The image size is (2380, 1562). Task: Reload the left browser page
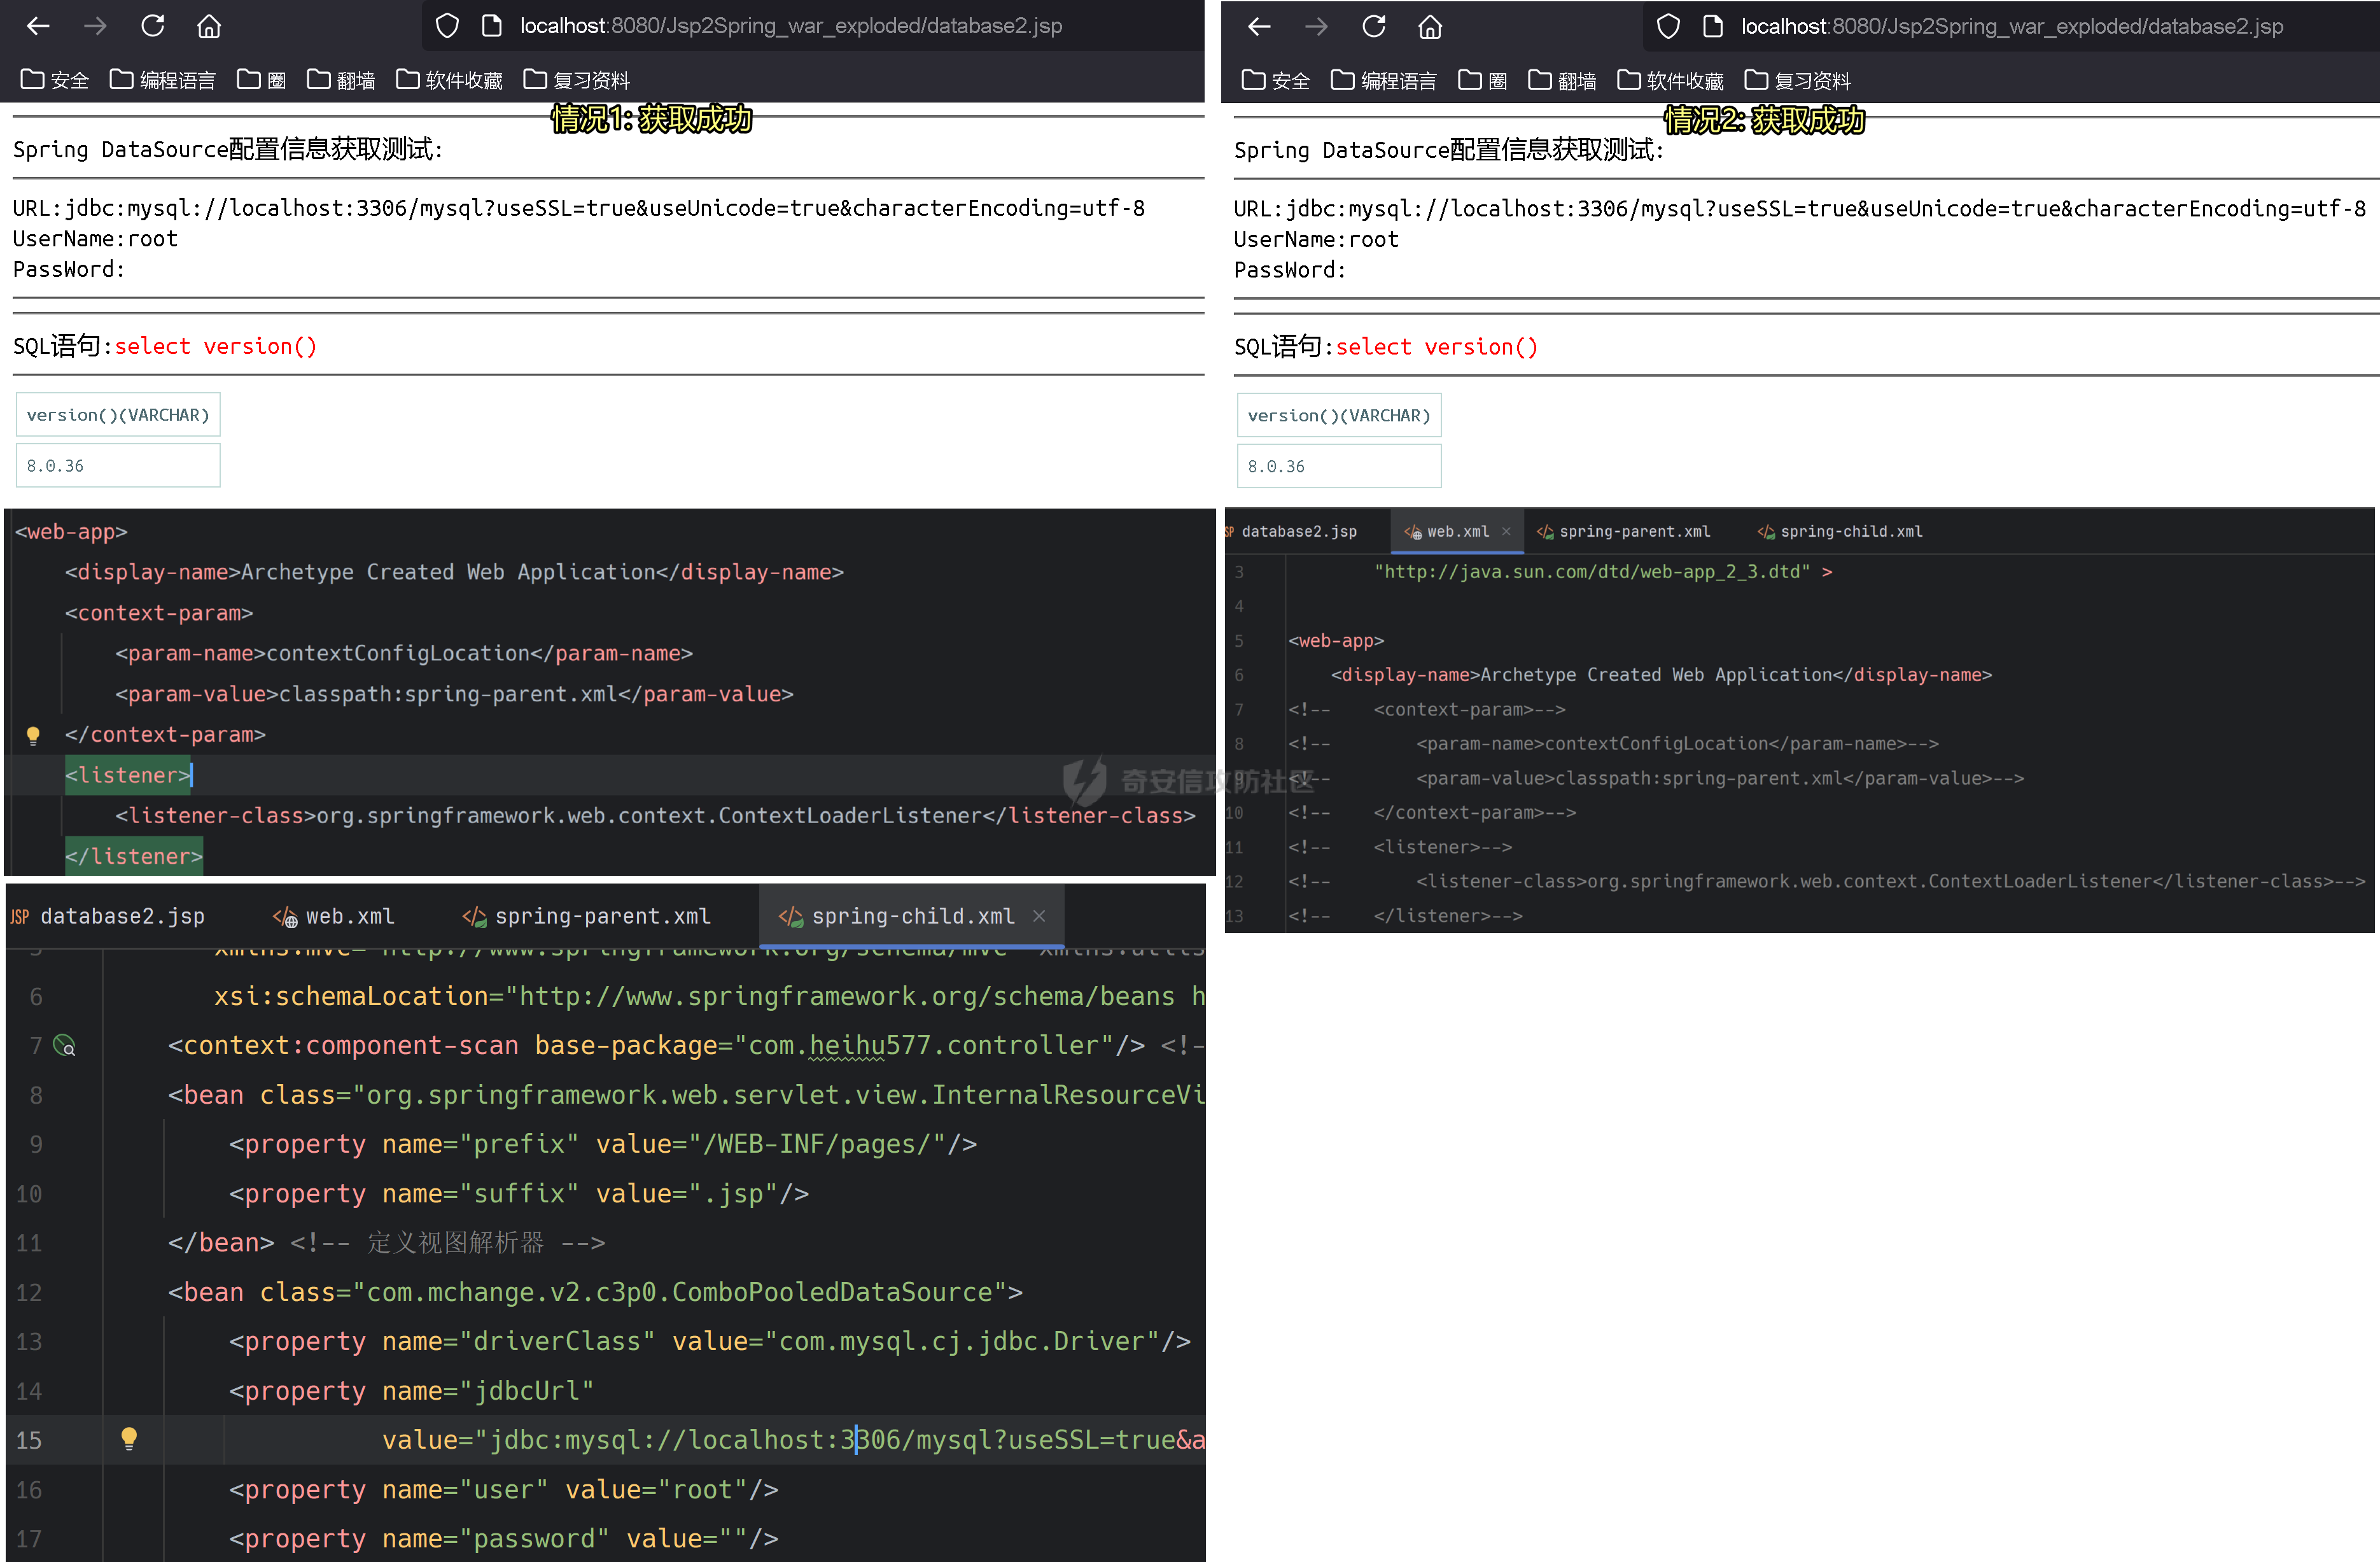click(x=152, y=26)
